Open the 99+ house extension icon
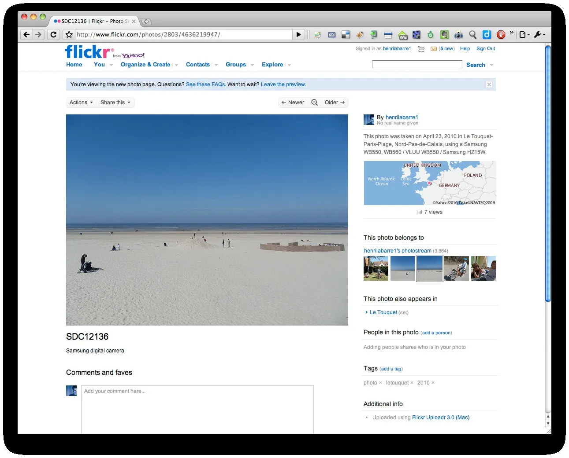Screen dimensions: 569x458 coord(402,35)
